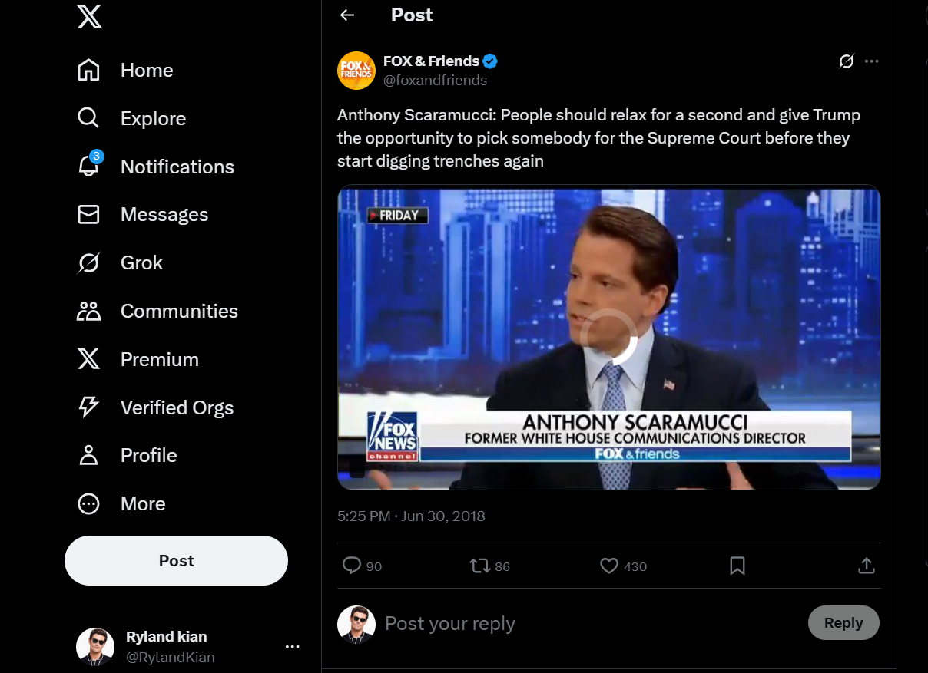
Task: Open Ryland kian account options menu
Action: [x=292, y=647]
